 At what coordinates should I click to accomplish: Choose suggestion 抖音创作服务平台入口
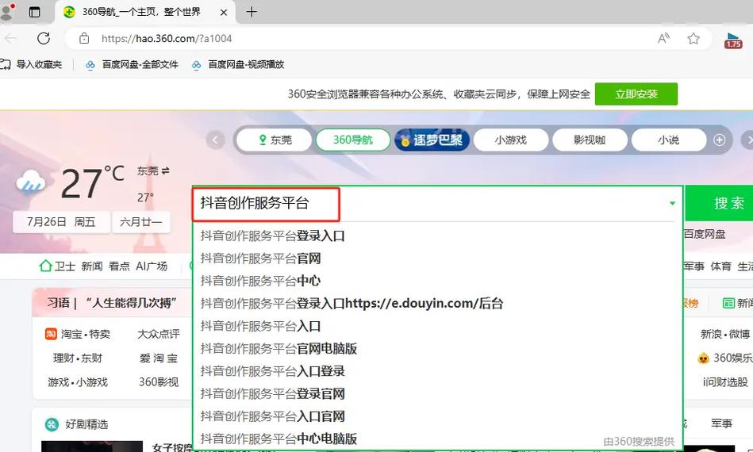437,326
